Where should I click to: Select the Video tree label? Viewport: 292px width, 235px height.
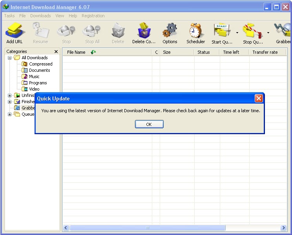[x=34, y=89]
